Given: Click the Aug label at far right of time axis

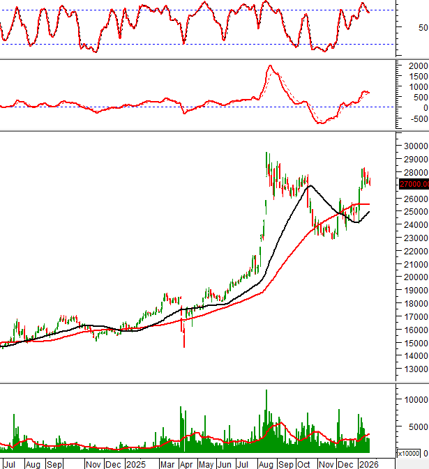Looking at the screenshot, I should [266, 463].
